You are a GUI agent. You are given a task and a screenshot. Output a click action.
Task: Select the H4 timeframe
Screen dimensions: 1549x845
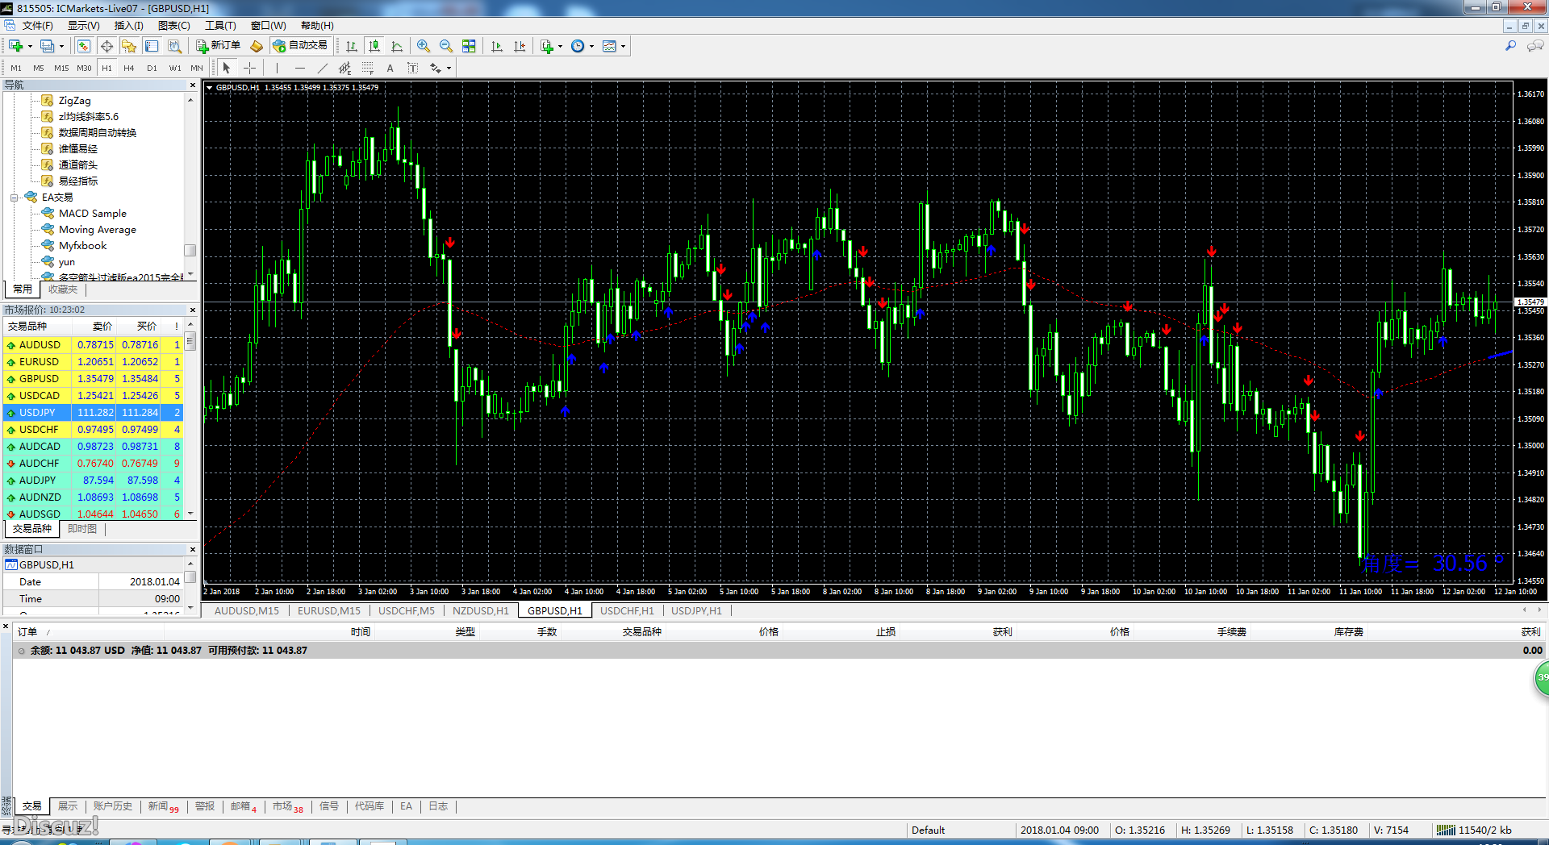(129, 69)
